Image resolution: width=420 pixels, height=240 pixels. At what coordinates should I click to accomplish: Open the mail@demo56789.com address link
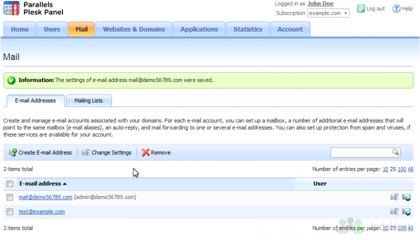[x=45, y=197]
